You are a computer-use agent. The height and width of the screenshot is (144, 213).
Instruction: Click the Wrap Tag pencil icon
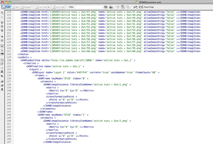click(2, 68)
